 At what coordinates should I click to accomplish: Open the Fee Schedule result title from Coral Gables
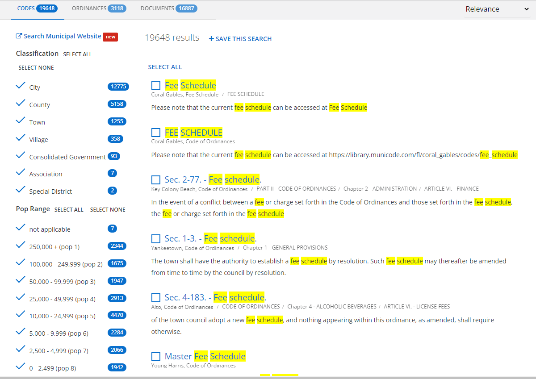tap(190, 85)
